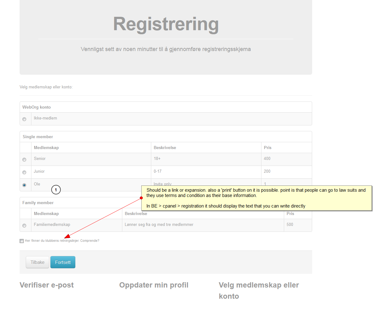The image size is (375, 309).
Task: Pick the Ole membership radio button
Action: pyautogui.click(x=24, y=185)
